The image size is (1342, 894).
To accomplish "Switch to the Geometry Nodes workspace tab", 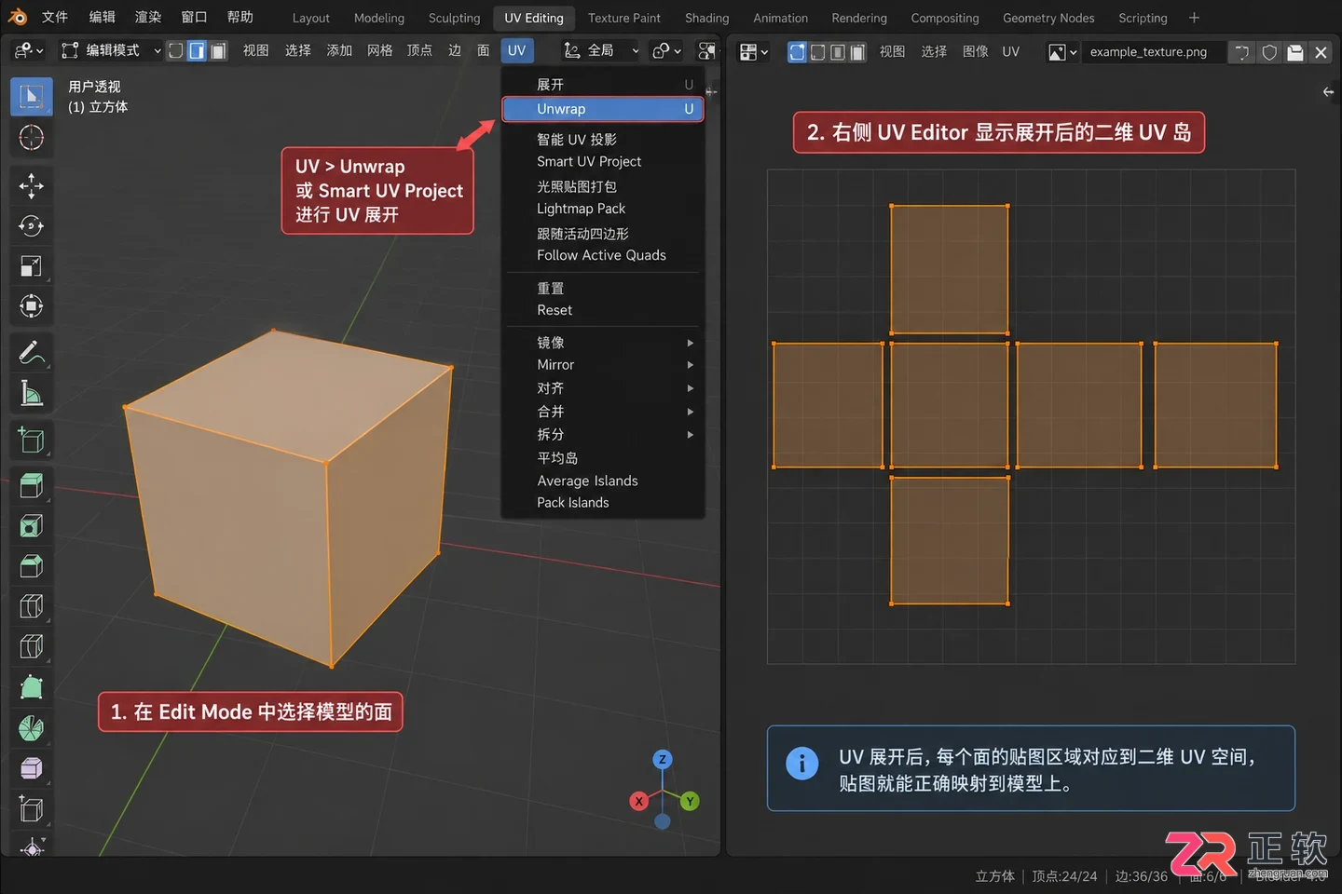I will [1048, 18].
